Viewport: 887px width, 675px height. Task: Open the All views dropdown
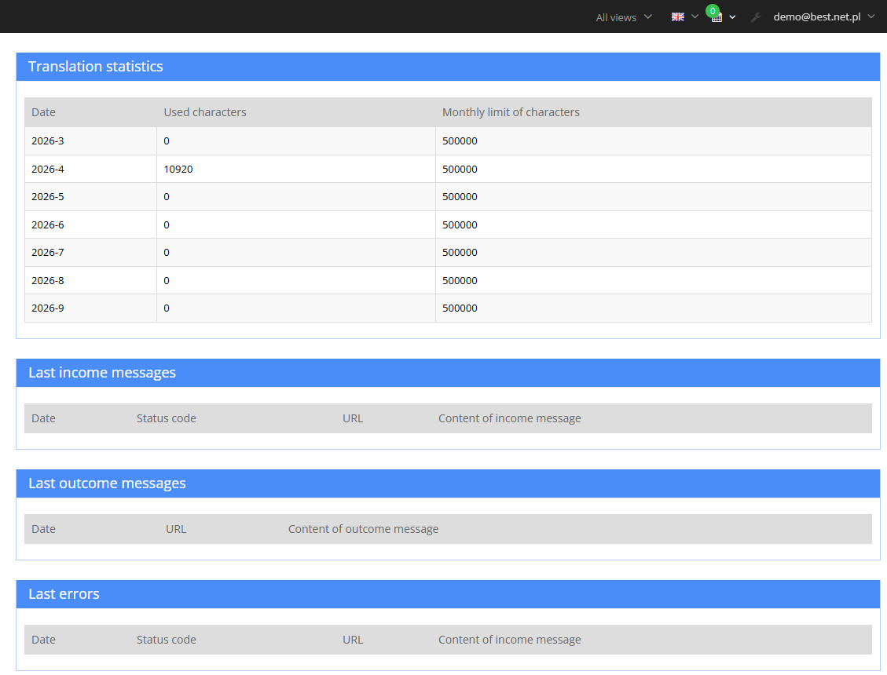point(623,17)
